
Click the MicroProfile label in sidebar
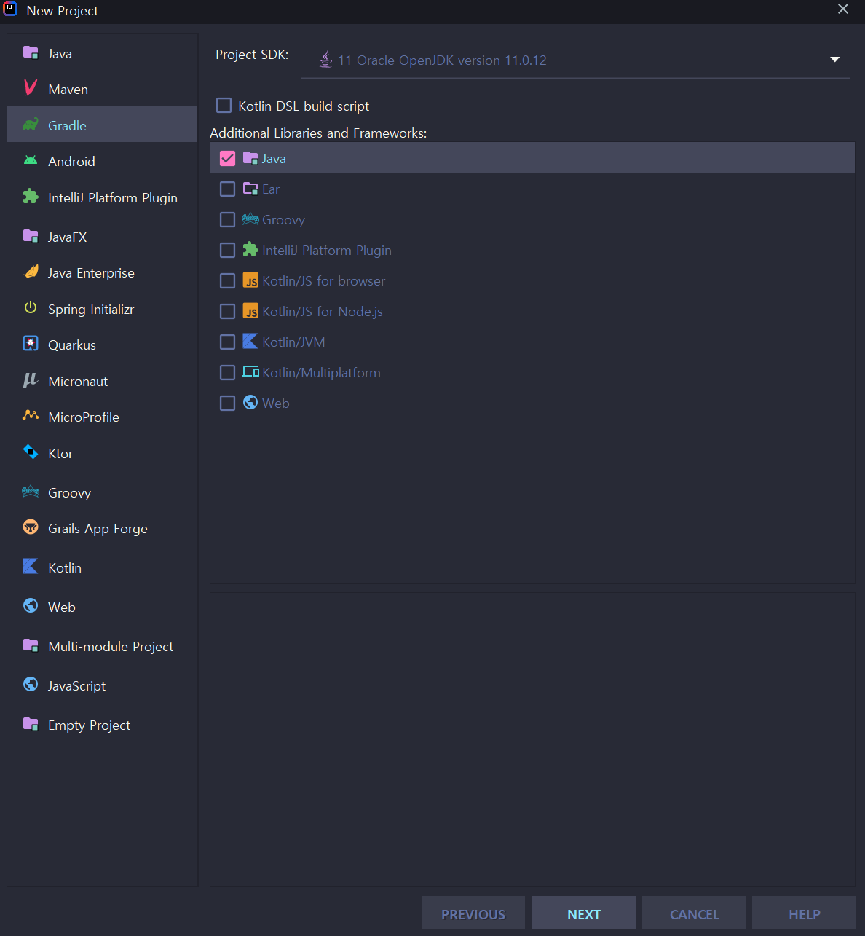click(84, 417)
